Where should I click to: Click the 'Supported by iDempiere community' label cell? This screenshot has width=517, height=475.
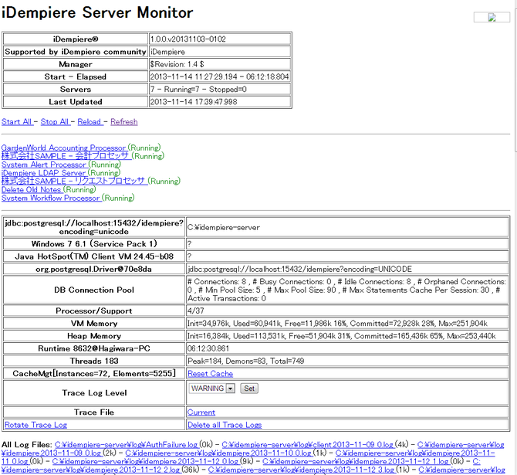pyautogui.click(x=76, y=52)
